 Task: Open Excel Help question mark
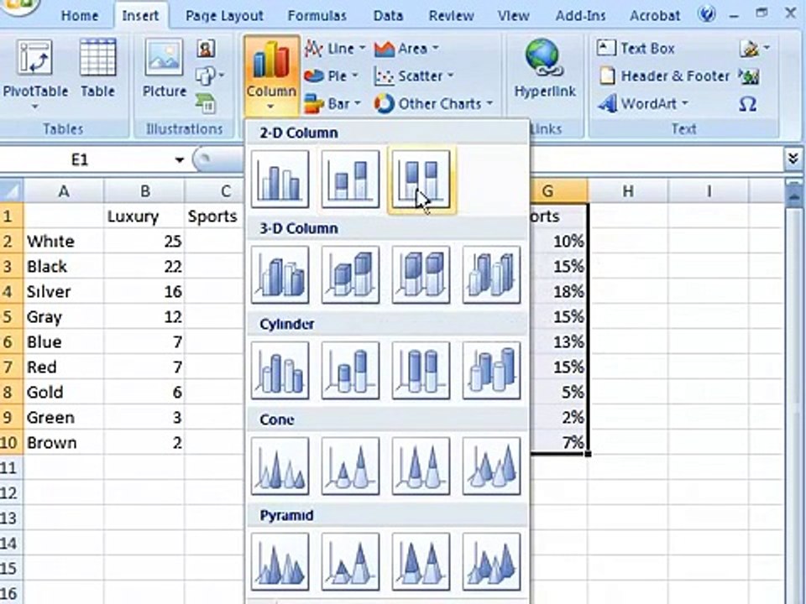pyautogui.click(x=707, y=13)
